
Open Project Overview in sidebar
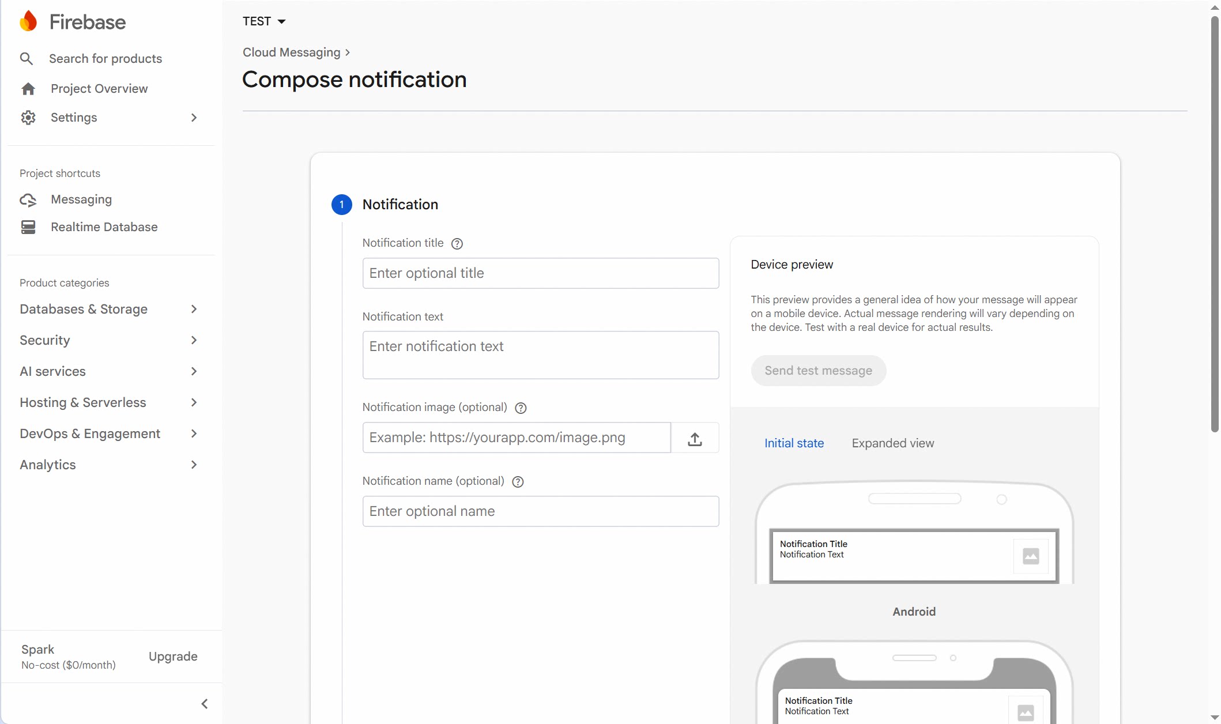click(x=99, y=89)
